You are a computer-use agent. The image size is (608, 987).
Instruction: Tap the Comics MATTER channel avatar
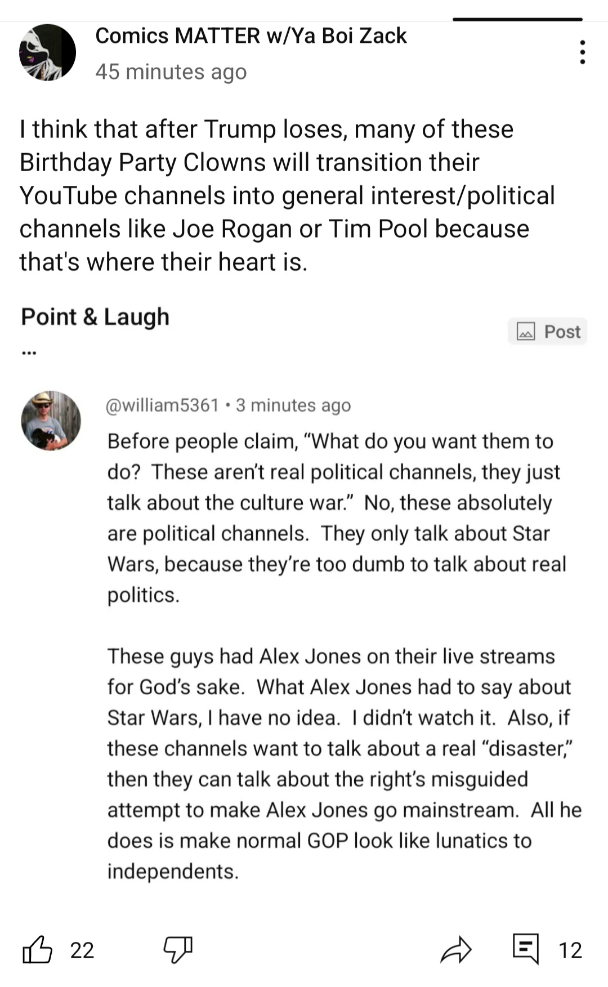pyautogui.click(x=48, y=52)
